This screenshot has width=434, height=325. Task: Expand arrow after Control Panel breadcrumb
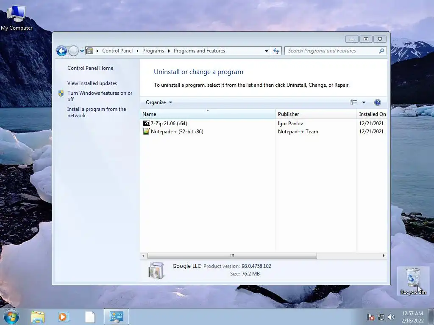click(x=138, y=51)
